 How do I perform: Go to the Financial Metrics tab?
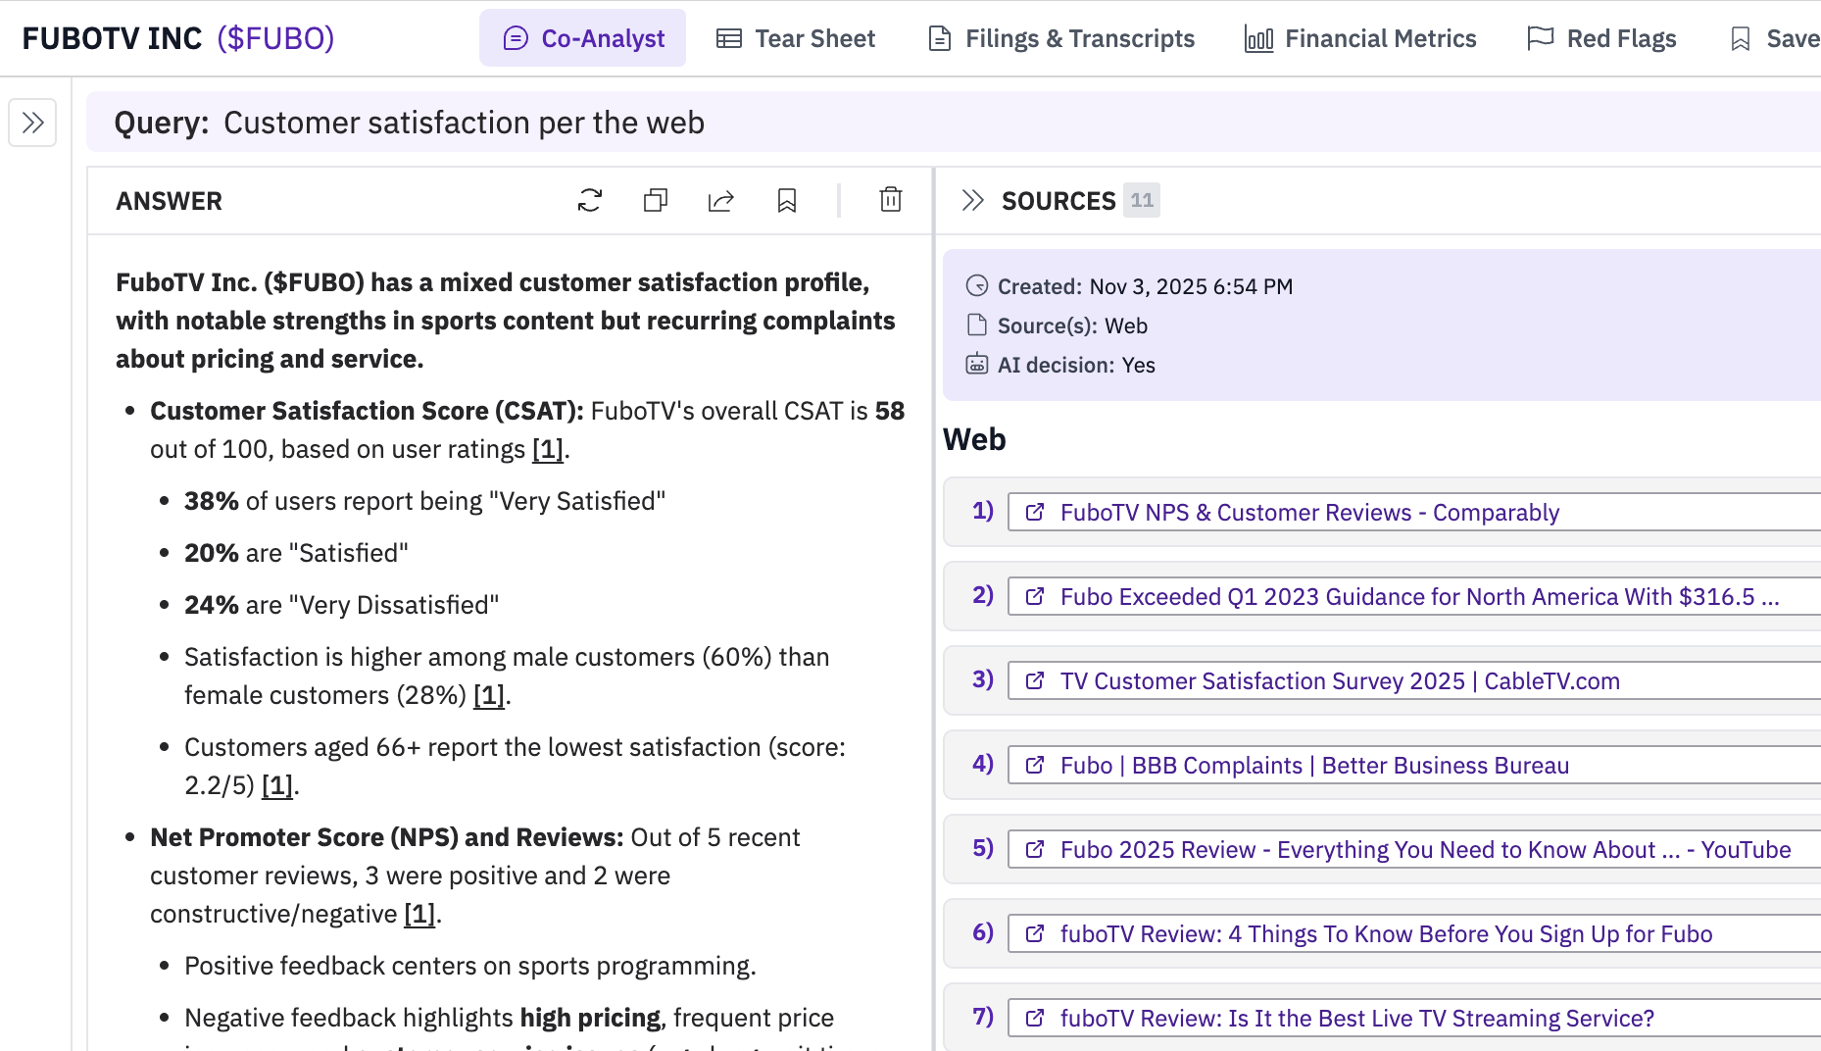(x=1360, y=38)
